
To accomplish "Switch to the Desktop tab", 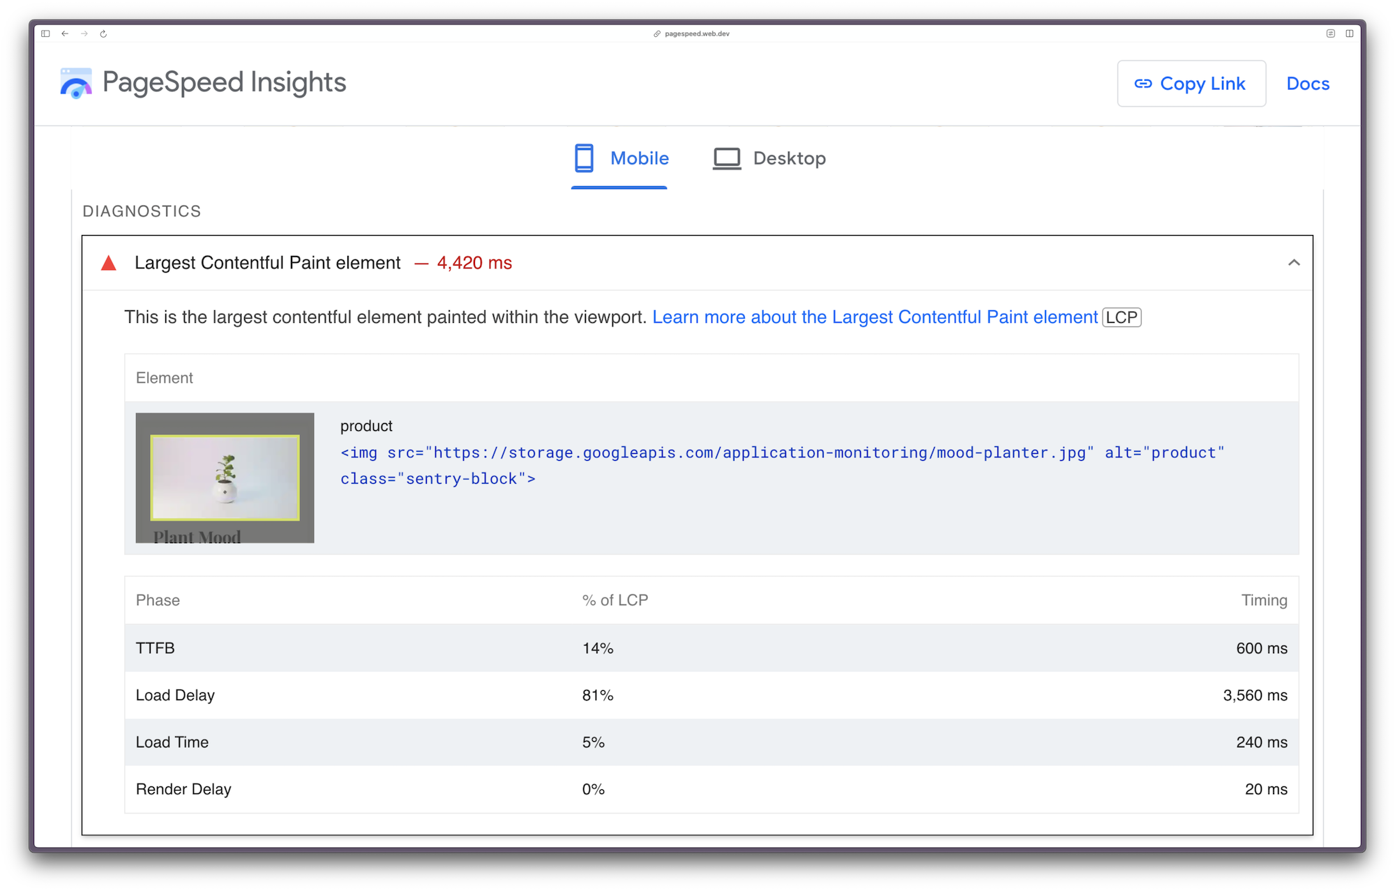I will pos(789,158).
